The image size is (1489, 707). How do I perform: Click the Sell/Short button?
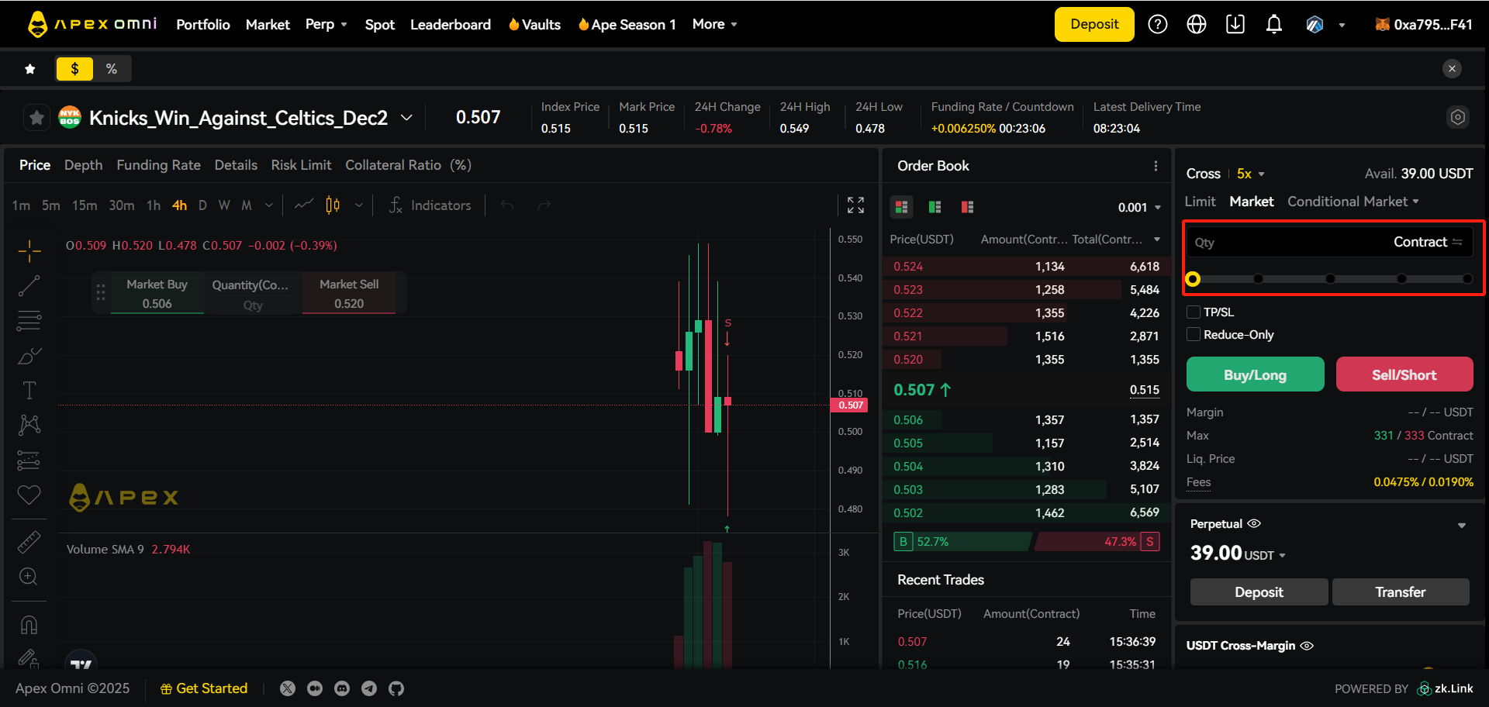tap(1404, 375)
